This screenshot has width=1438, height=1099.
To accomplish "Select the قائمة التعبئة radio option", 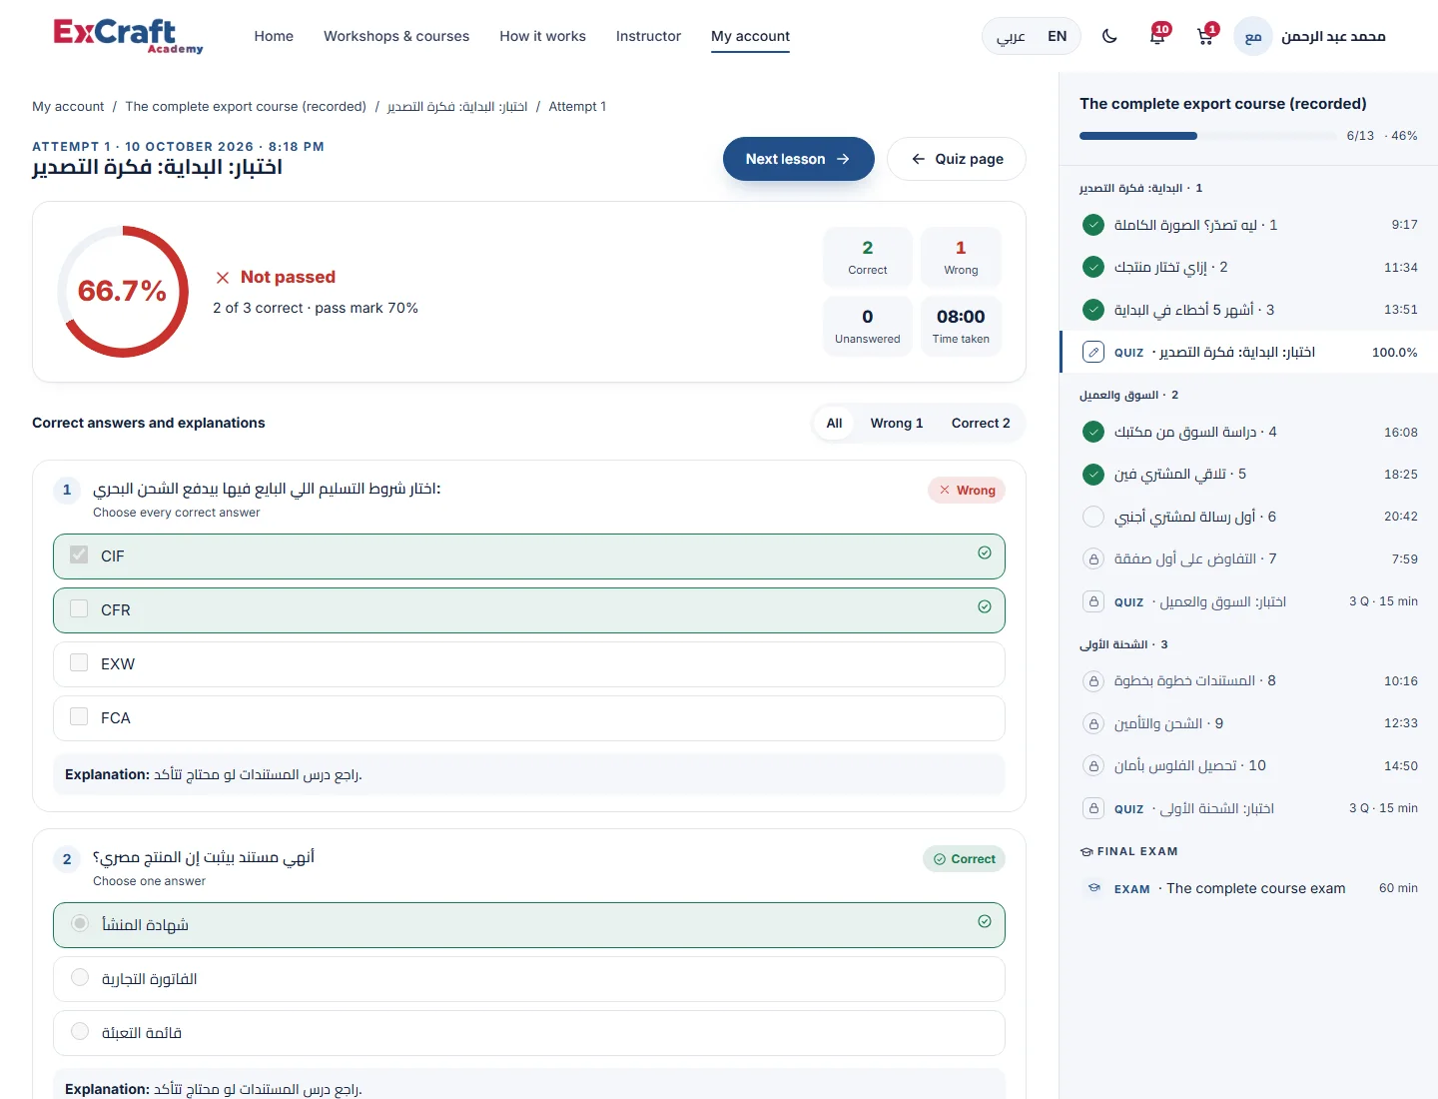I will coord(80,1031).
